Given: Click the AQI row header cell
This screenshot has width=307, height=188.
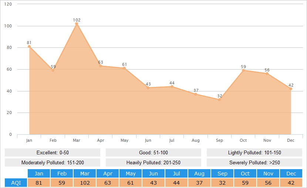Looking at the screenshot, I should pyautogui.click(x=16, y=183).
